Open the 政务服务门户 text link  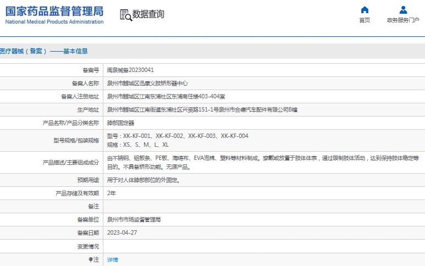(x=403, y=20)
